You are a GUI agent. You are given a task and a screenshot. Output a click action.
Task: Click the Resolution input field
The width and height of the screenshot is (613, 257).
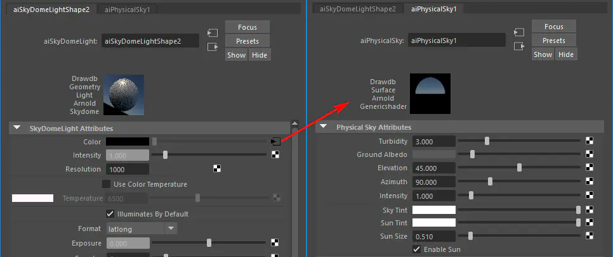pos(127,170)
